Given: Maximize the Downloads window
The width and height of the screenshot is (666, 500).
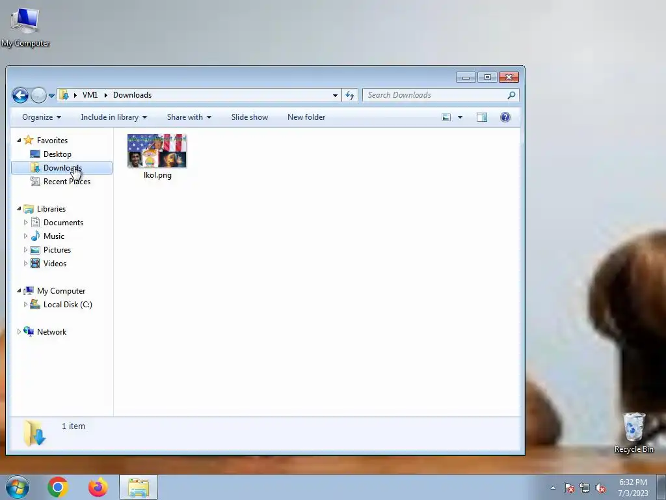Looking at the screenshot, I should coord(487,77).
